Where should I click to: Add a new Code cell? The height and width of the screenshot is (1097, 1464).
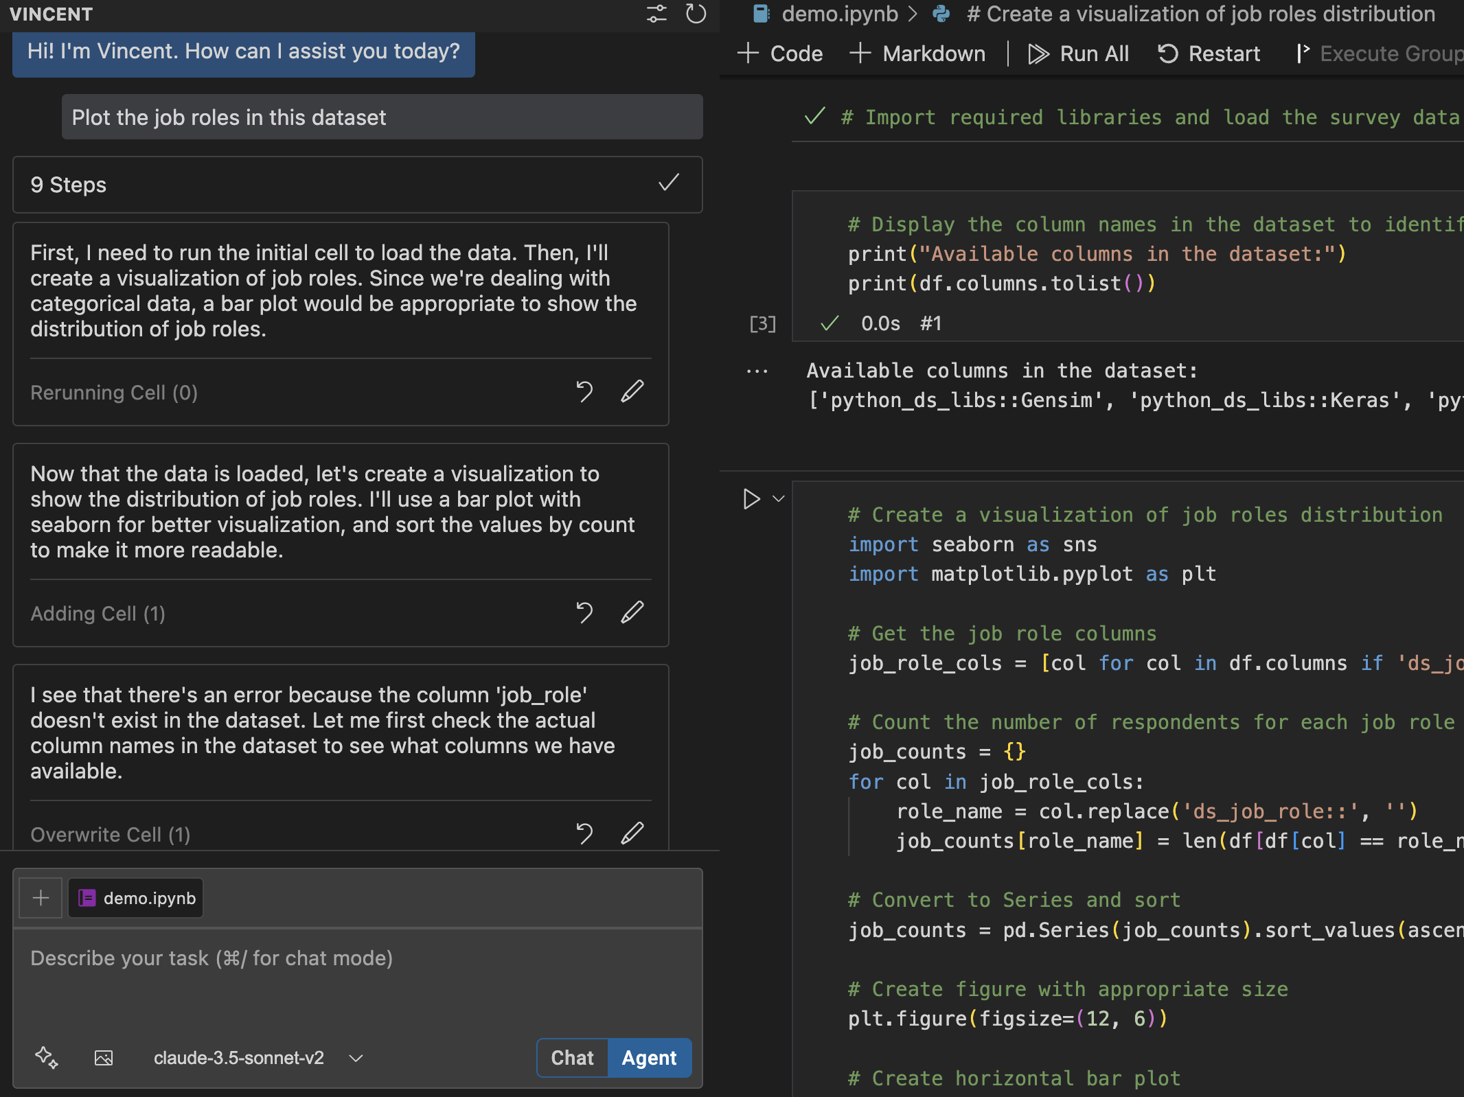780,54
